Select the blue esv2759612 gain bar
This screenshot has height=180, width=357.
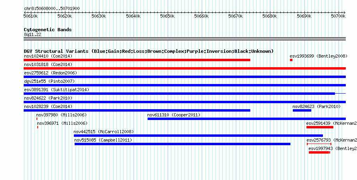185,77
